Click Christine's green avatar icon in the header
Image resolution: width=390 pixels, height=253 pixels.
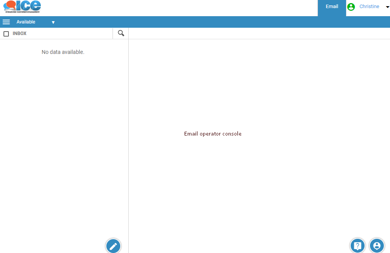pos(350,6)
